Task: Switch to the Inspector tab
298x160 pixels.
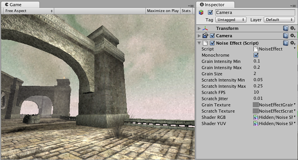Action: tap(215, 5)
